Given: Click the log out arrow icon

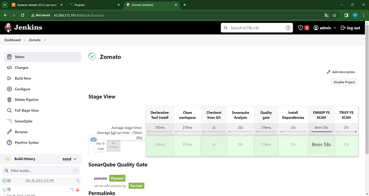Looking at the screenshot, I should click(x=343, y=28).
